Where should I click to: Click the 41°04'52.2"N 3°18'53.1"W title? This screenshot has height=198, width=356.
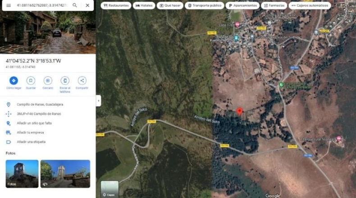click(x=33, y=61)
